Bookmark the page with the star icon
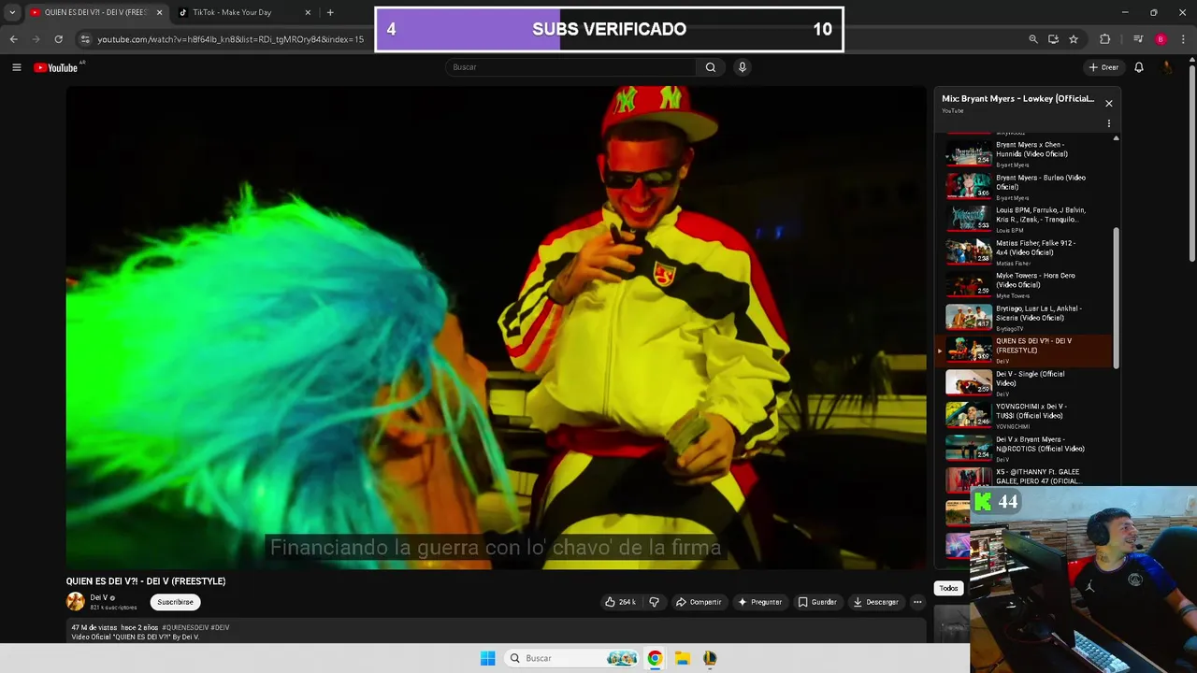The height and width of the screenshot is (673, 1197). click(x=1074, y=39)
